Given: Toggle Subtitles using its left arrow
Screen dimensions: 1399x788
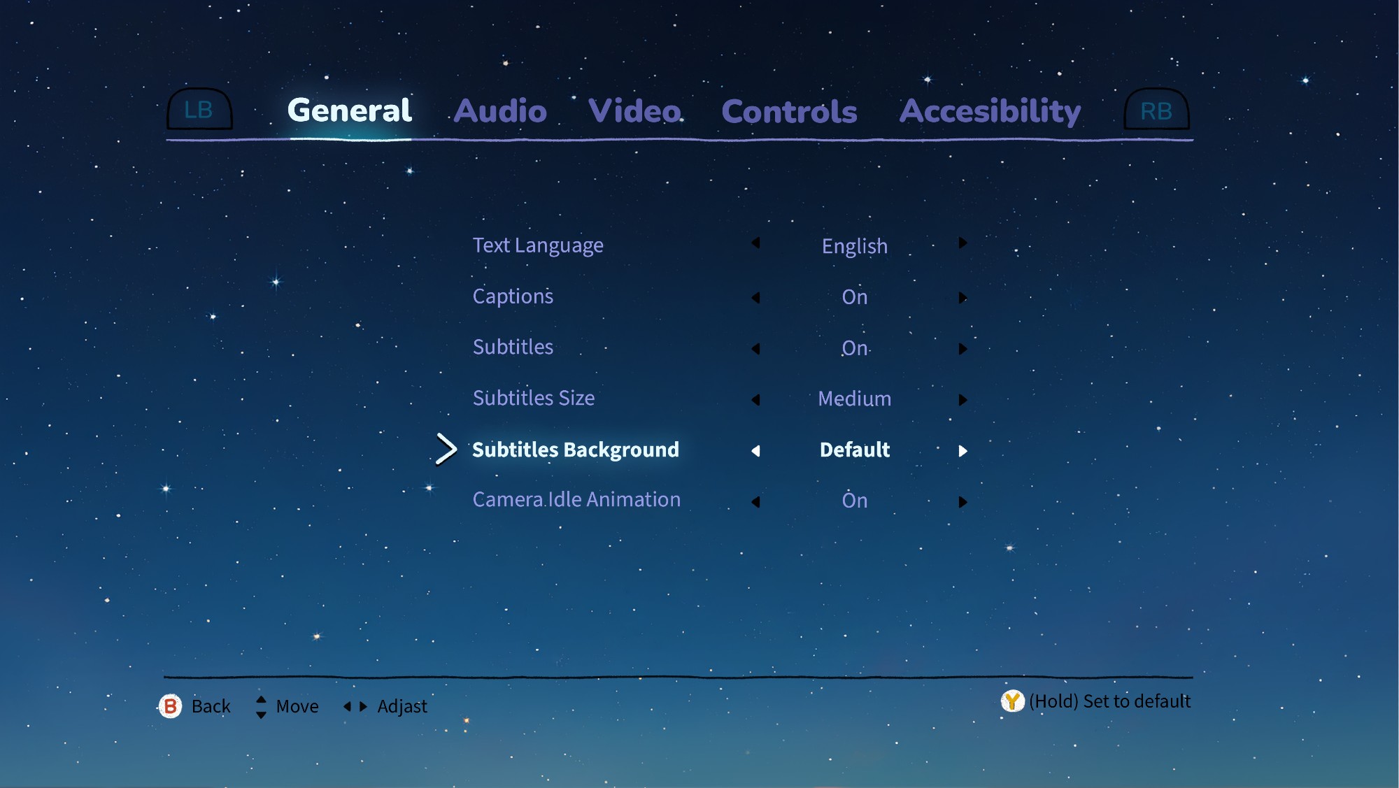Looking at the screenshot, I should click(x=755, y=349).
